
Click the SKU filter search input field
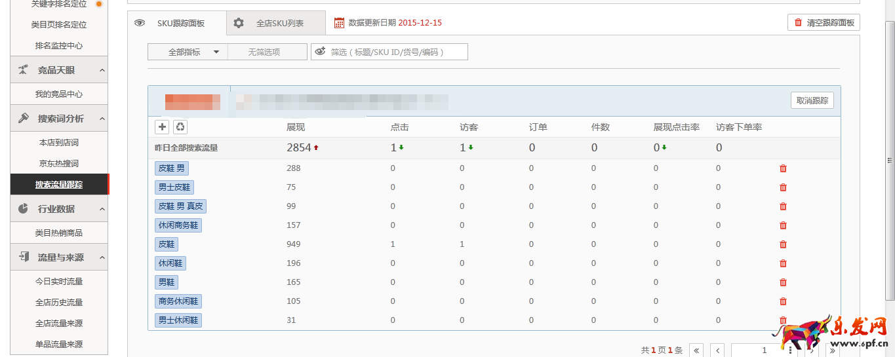pos(397,52)
